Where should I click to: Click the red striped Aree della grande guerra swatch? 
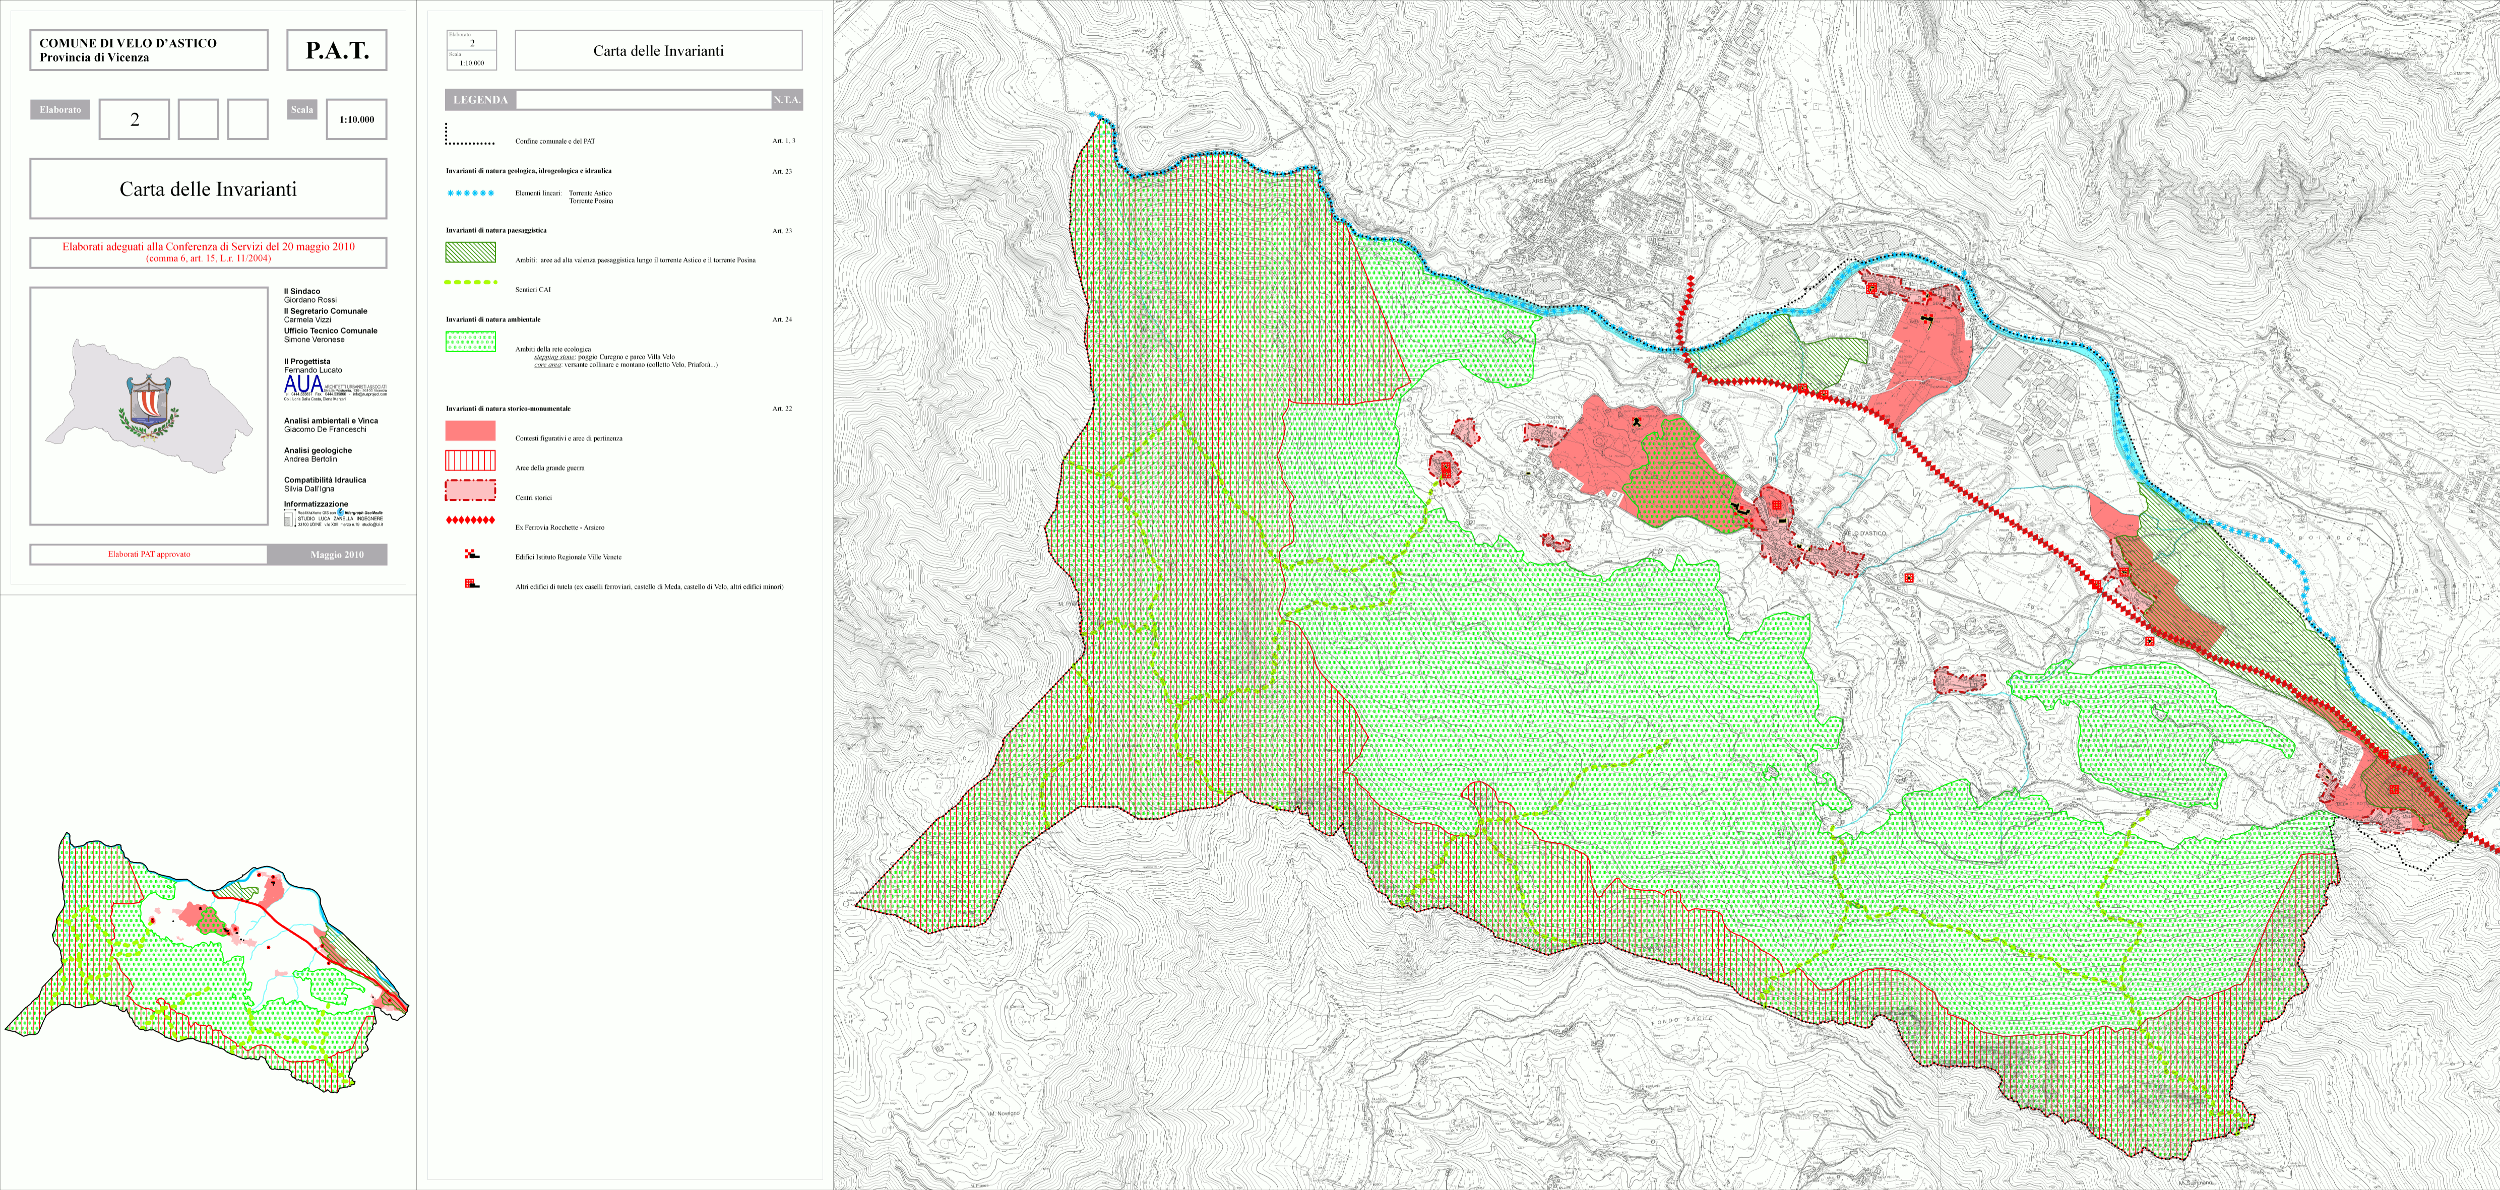pyautogui.click(x=471, y=460)
